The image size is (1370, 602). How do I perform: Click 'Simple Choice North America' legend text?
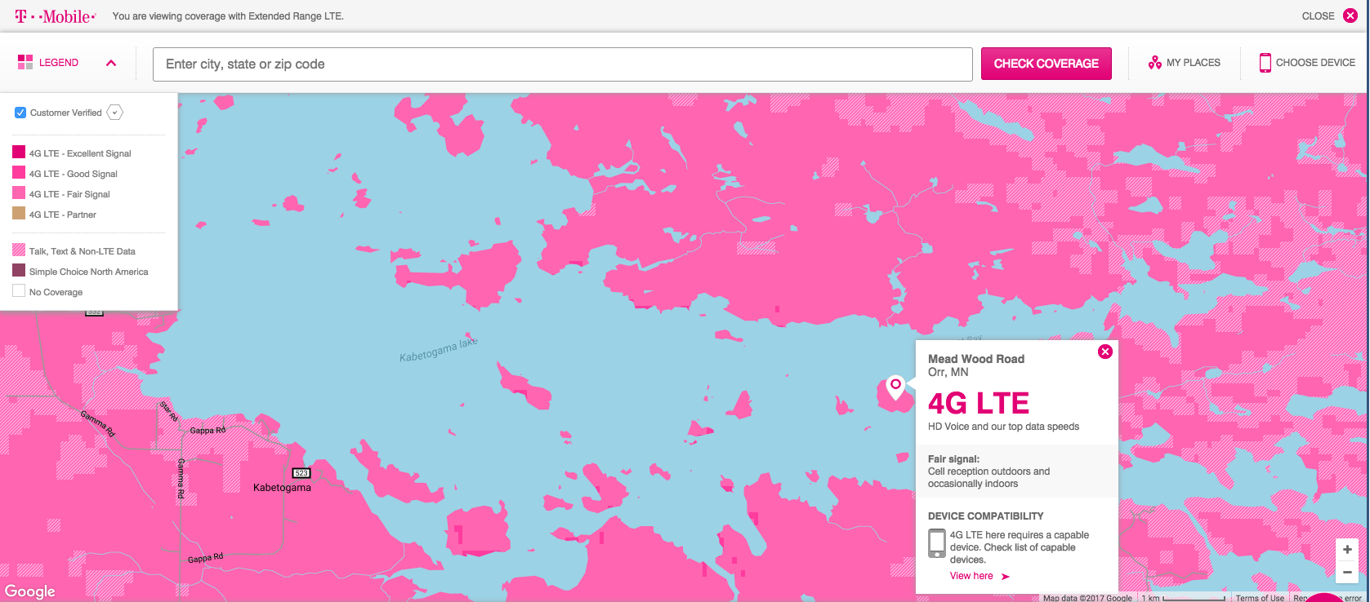pyautogui.click(x=89, y=272)
